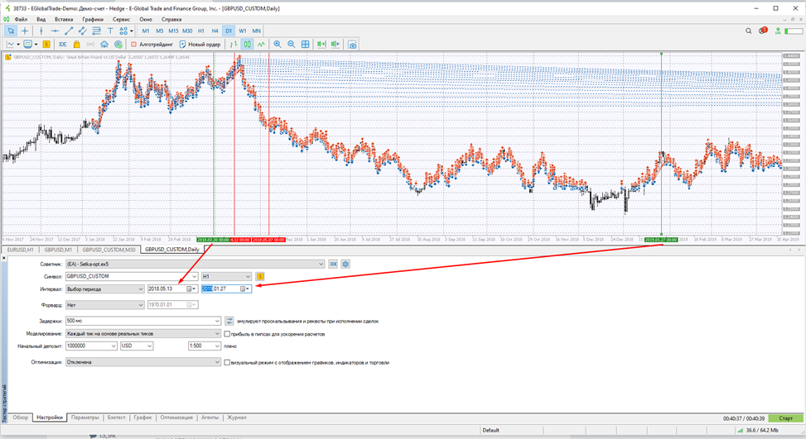806x439 pixels.
Task: Toggle chart shift from right border
Action: coord(335,44)
